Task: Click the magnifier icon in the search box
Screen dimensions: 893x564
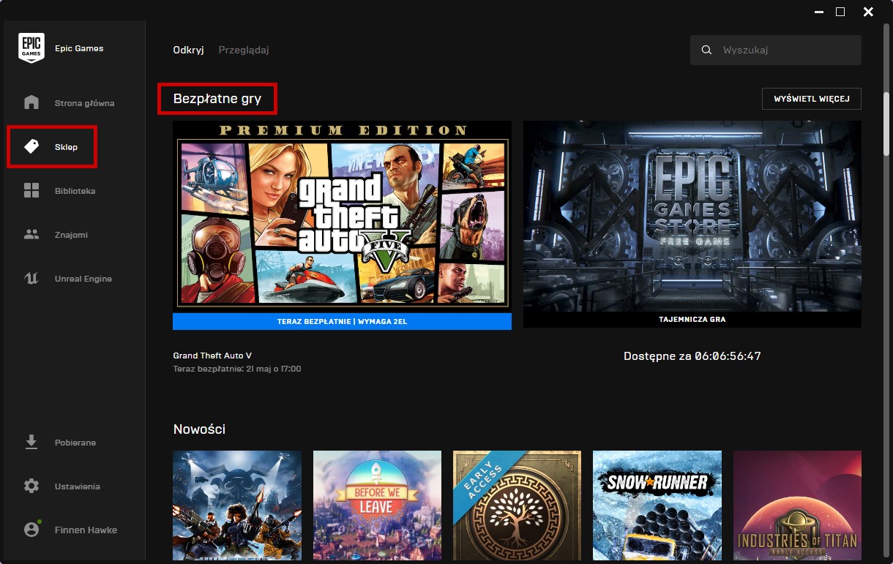Action: tap(706, 50)
